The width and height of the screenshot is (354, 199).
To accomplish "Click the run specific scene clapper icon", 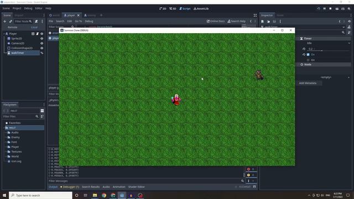I will pos(343,9).
